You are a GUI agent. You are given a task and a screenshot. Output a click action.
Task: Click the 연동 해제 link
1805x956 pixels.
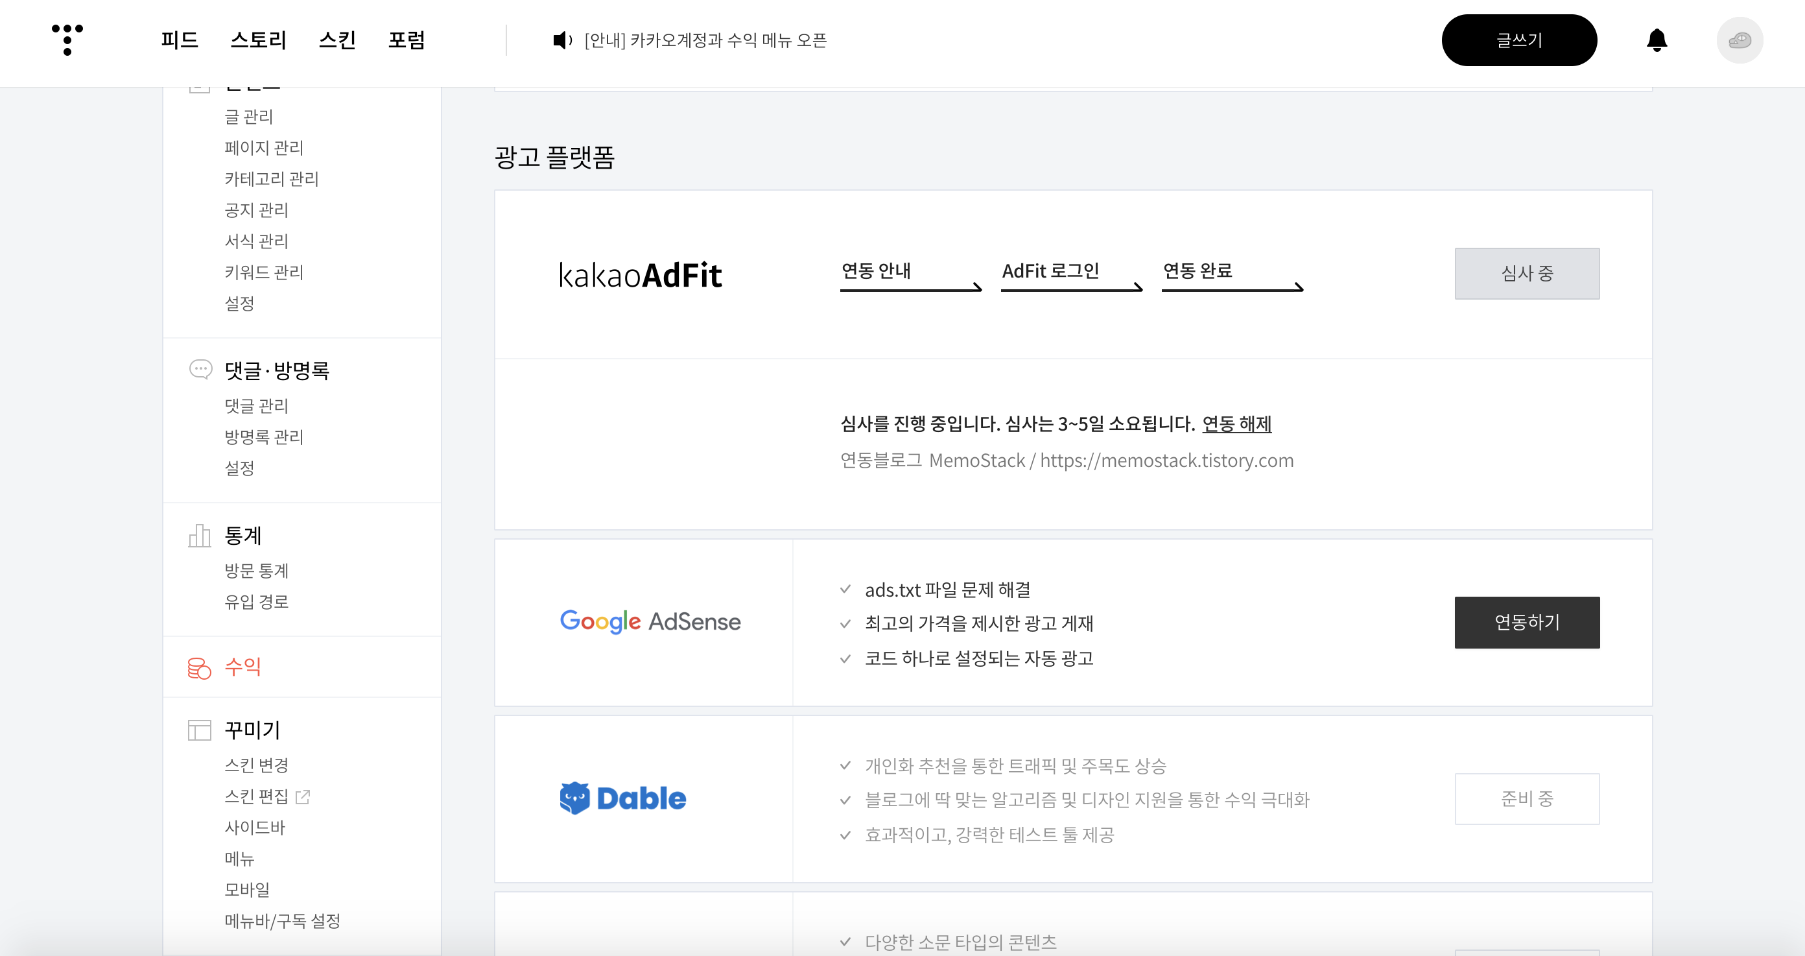click(1236, 424)
